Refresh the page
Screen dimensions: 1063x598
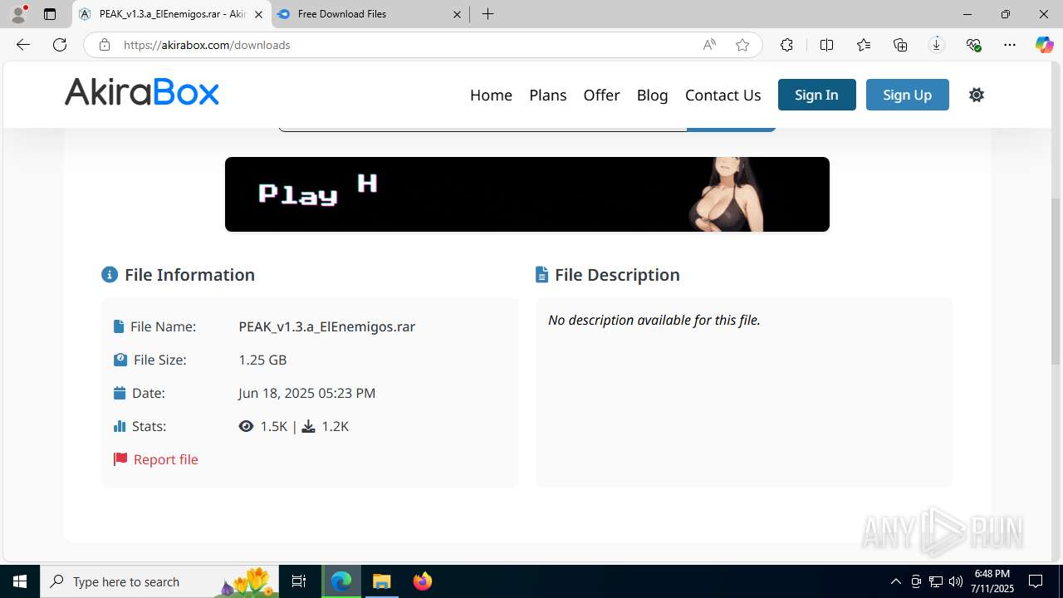(x=60, y=45)
